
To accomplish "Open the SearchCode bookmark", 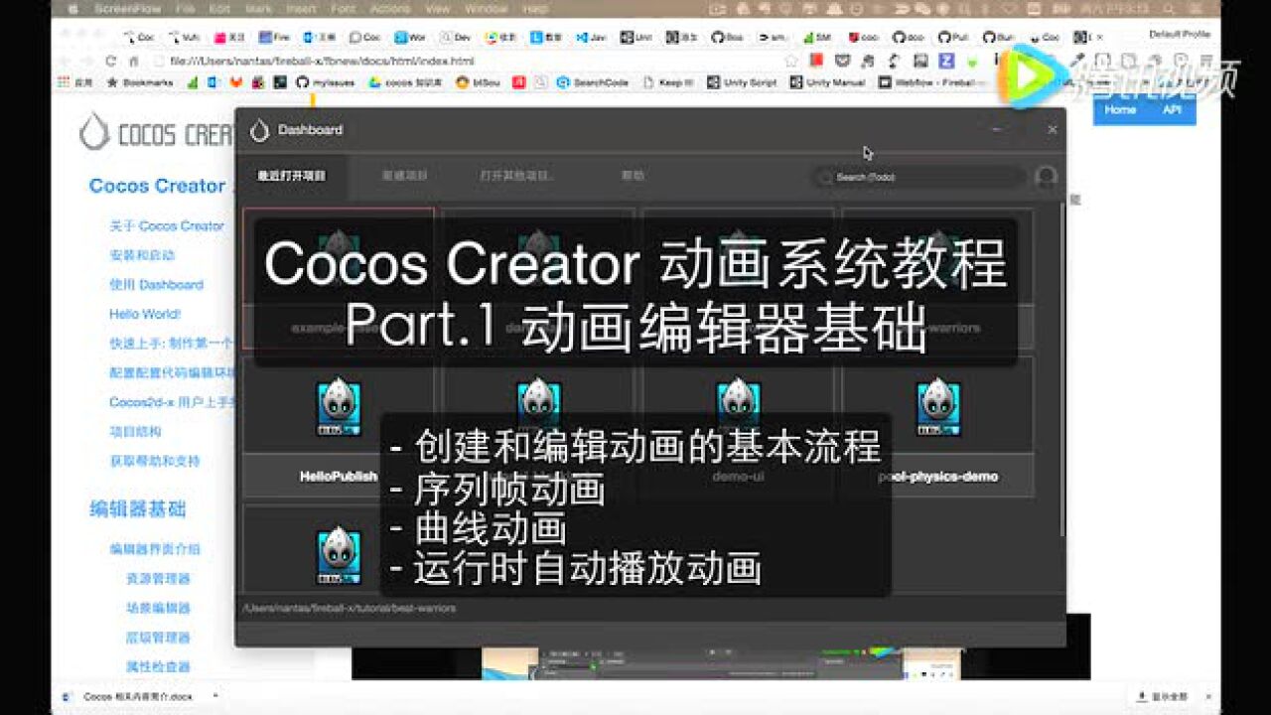I will click(x=592, y=82).
